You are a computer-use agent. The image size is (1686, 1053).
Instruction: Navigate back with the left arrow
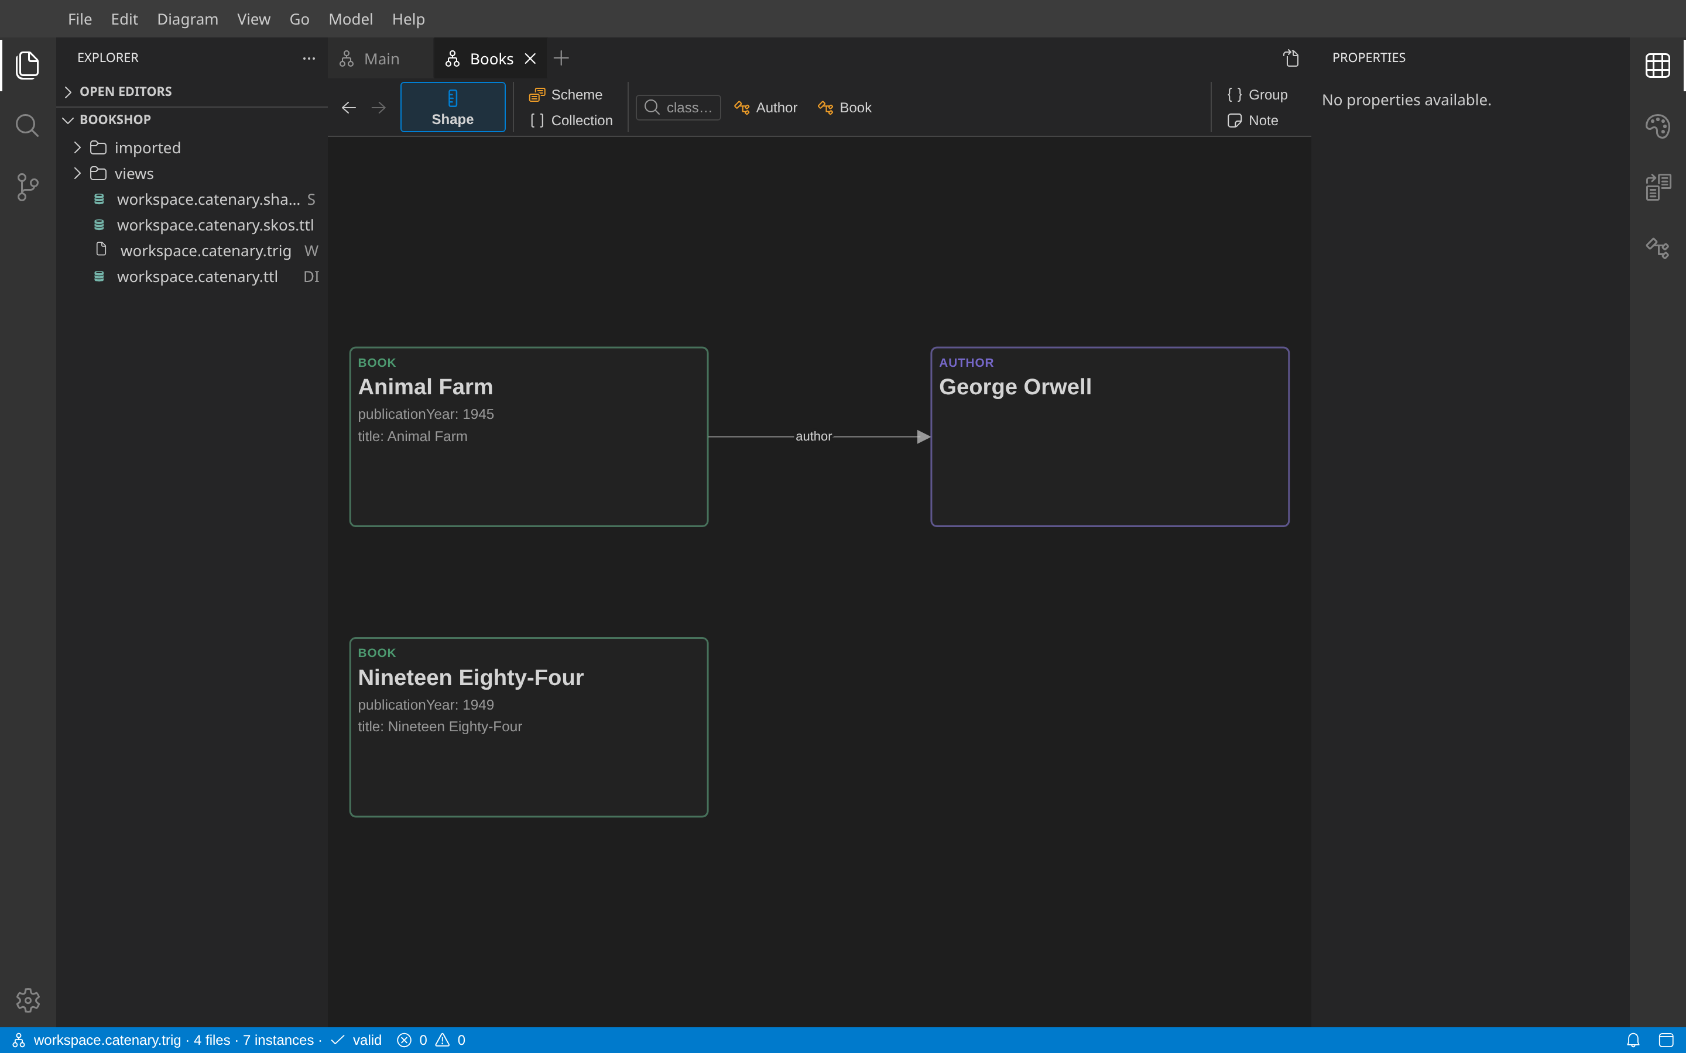tap(349, 107)
